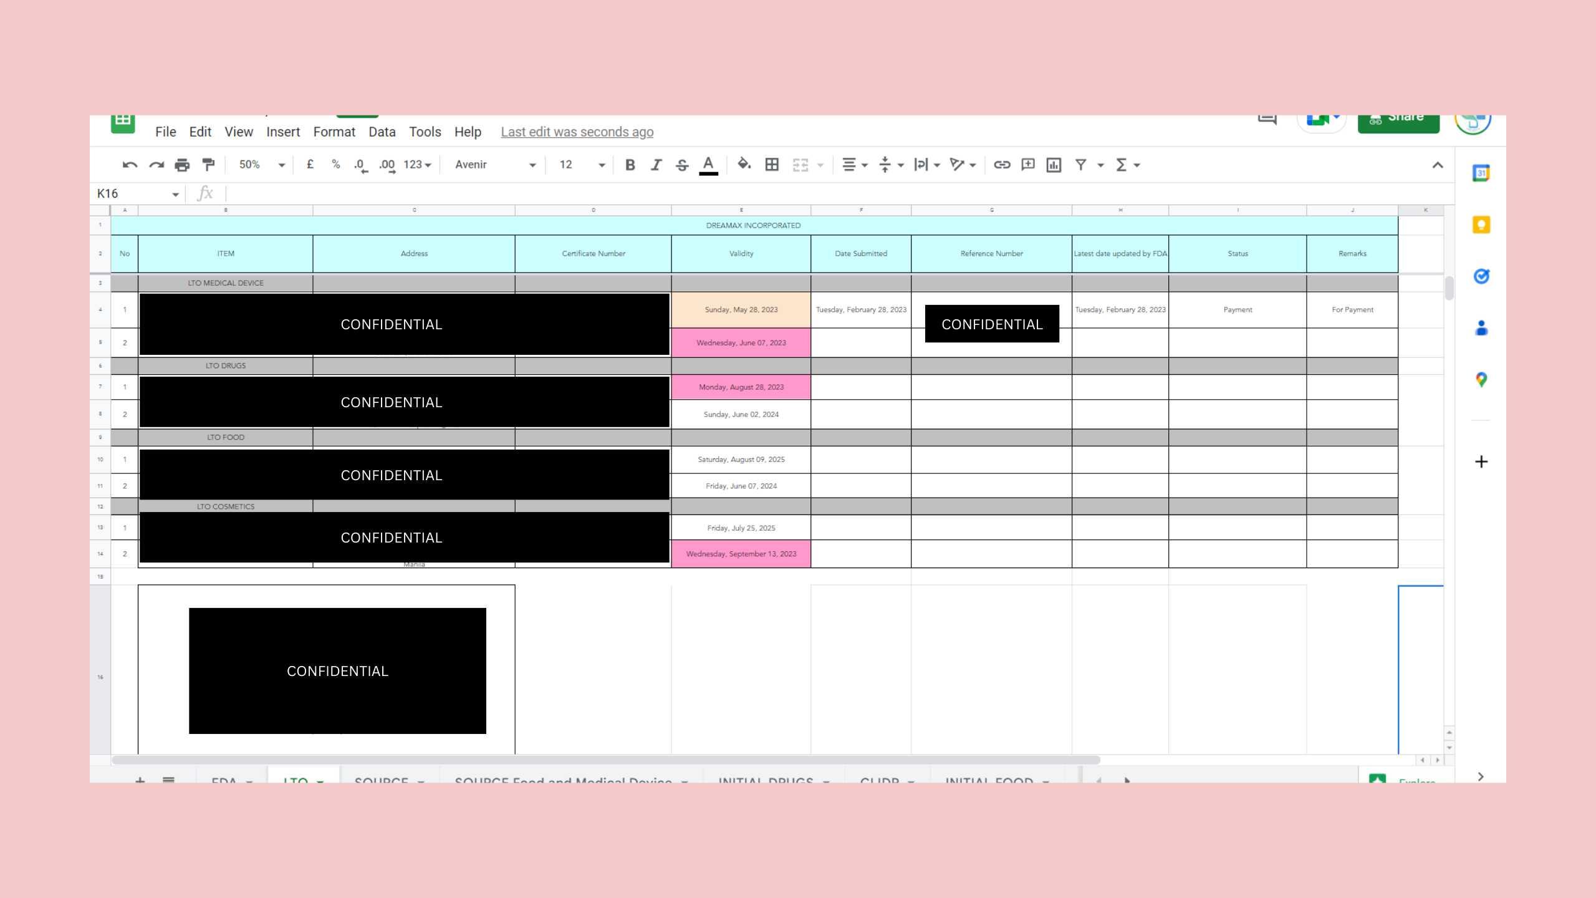Viewport: 1596px width, 898px height.
Task: Click the Insert chart icon
Action: [1054, 165]
